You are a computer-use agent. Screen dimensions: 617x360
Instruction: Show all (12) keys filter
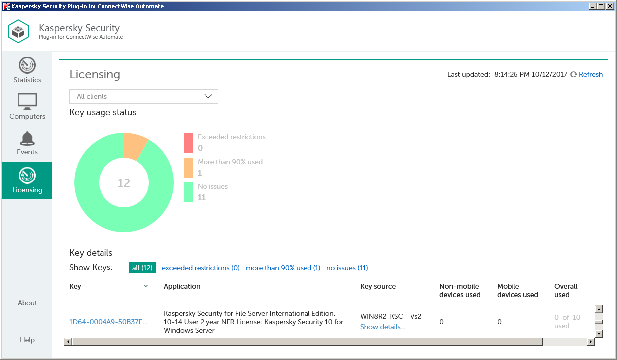point(142,268)
